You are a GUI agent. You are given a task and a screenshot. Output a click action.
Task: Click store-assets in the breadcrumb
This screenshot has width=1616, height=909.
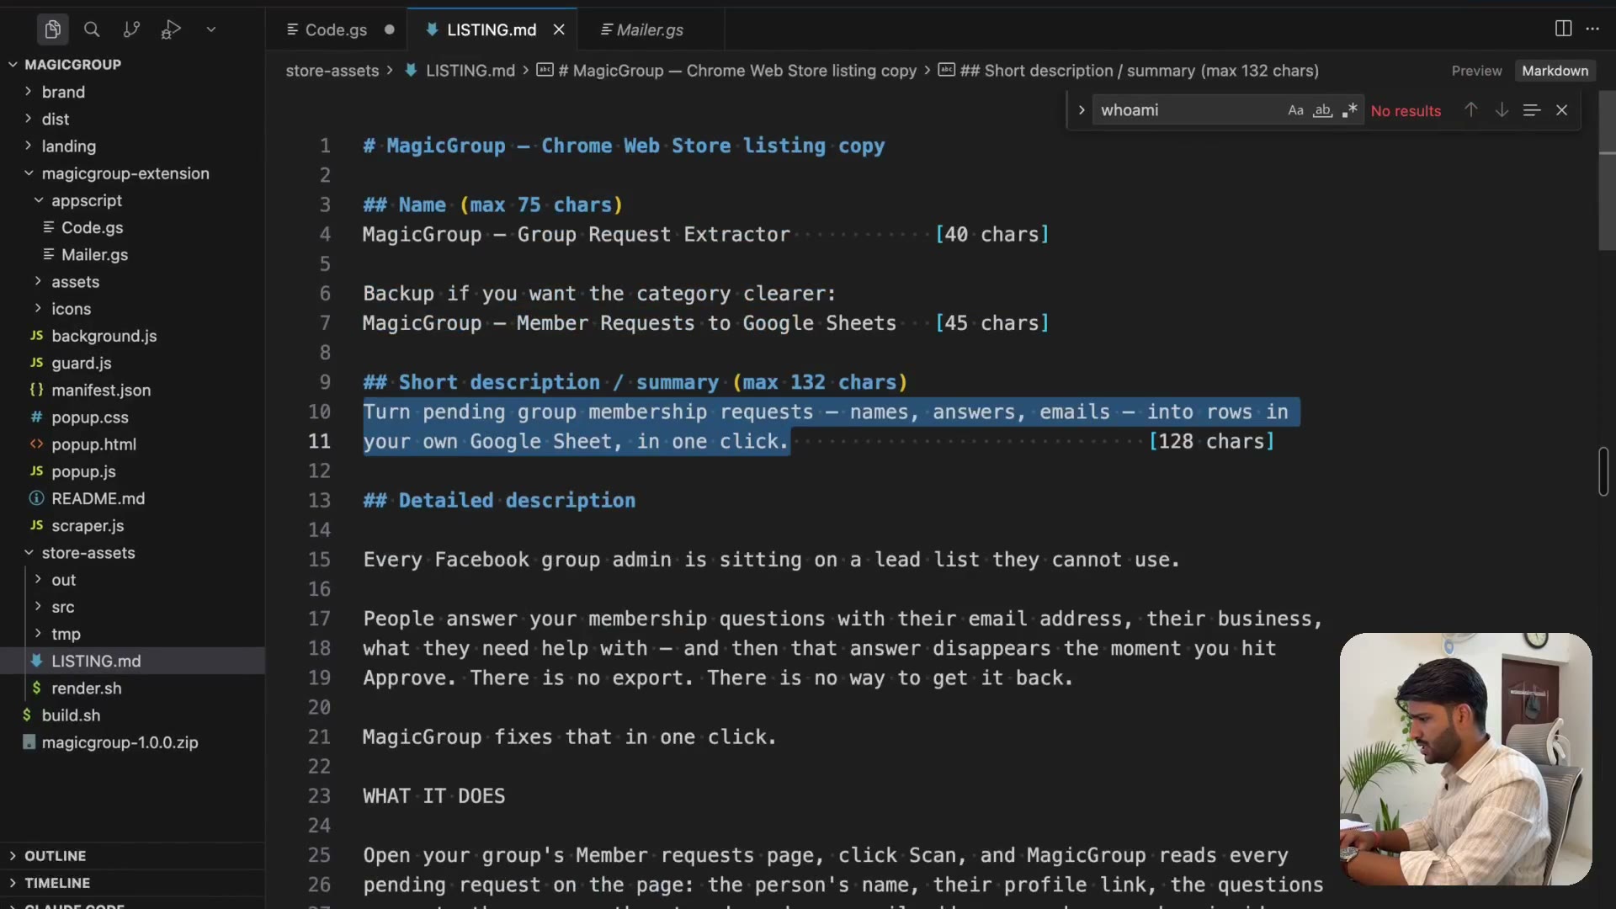click(332, 71)
